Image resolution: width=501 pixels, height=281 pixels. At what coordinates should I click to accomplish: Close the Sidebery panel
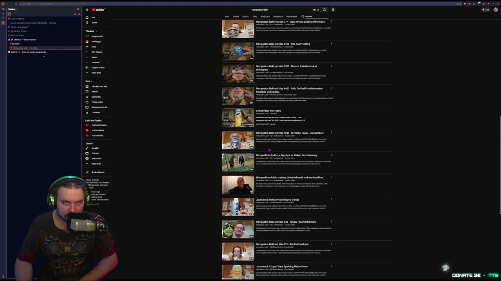tap(77, 9)
